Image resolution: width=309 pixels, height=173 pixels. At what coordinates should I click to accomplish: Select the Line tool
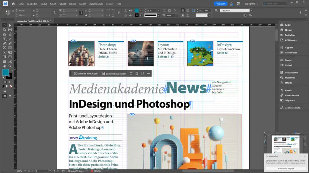pyautogui.click(x=10, y=39)
